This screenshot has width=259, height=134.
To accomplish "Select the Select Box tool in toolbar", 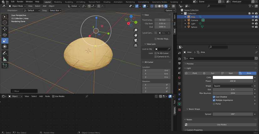I will click(5, 17).
